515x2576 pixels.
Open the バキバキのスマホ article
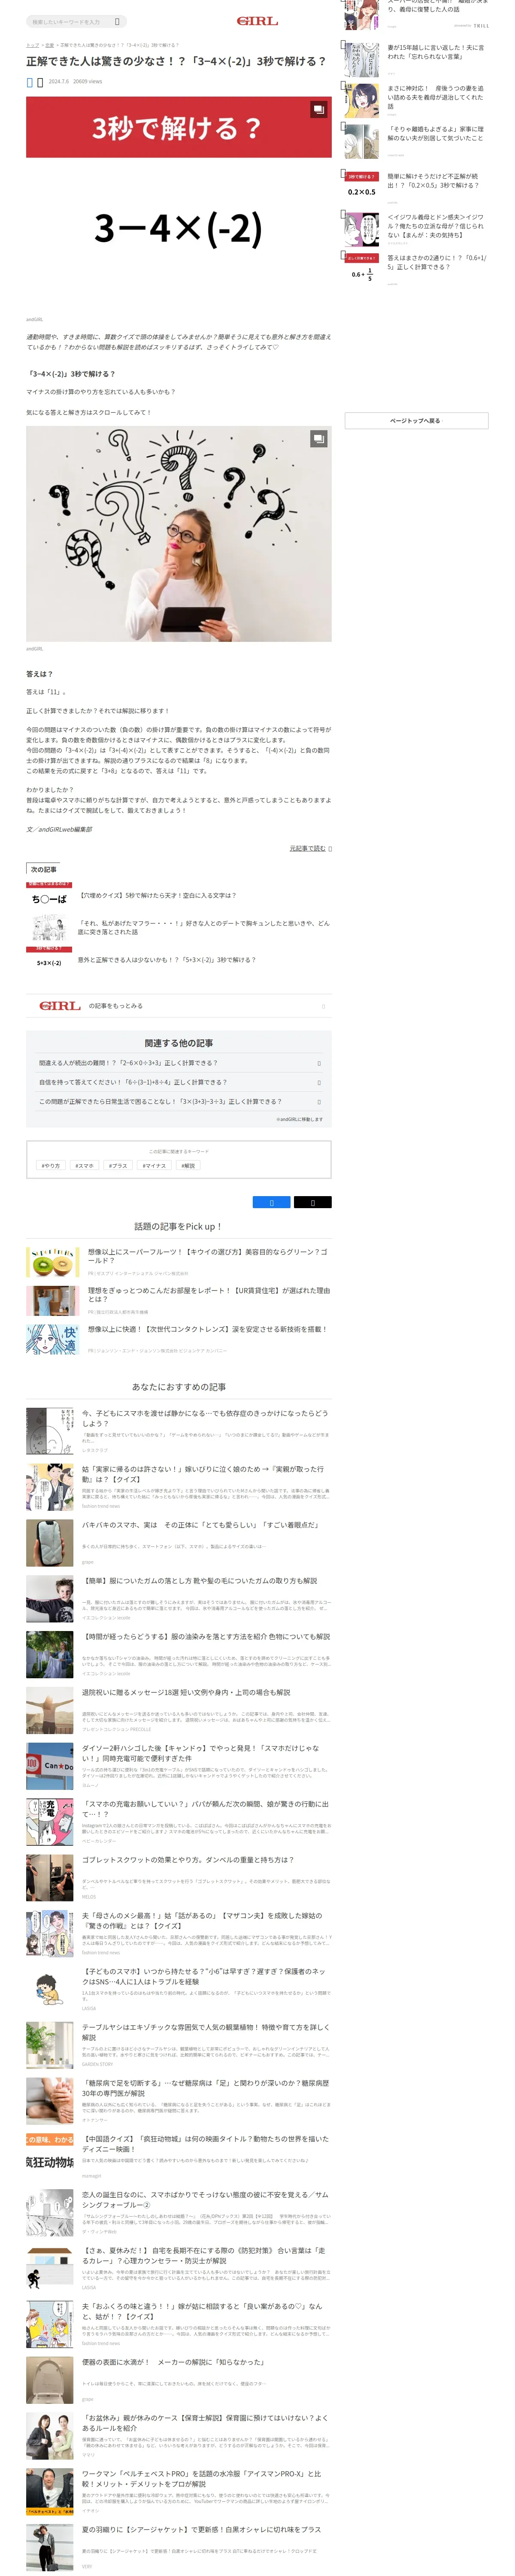pos(200,1525)
